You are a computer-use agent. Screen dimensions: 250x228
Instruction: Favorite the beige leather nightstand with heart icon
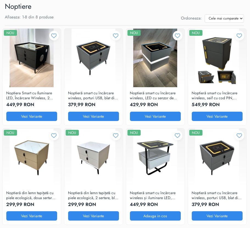click(54, 136)
